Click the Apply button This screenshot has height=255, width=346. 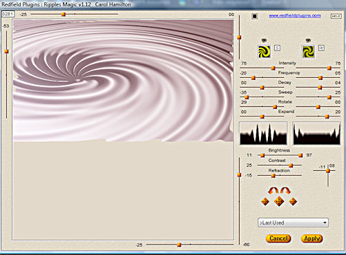[311, 238]
